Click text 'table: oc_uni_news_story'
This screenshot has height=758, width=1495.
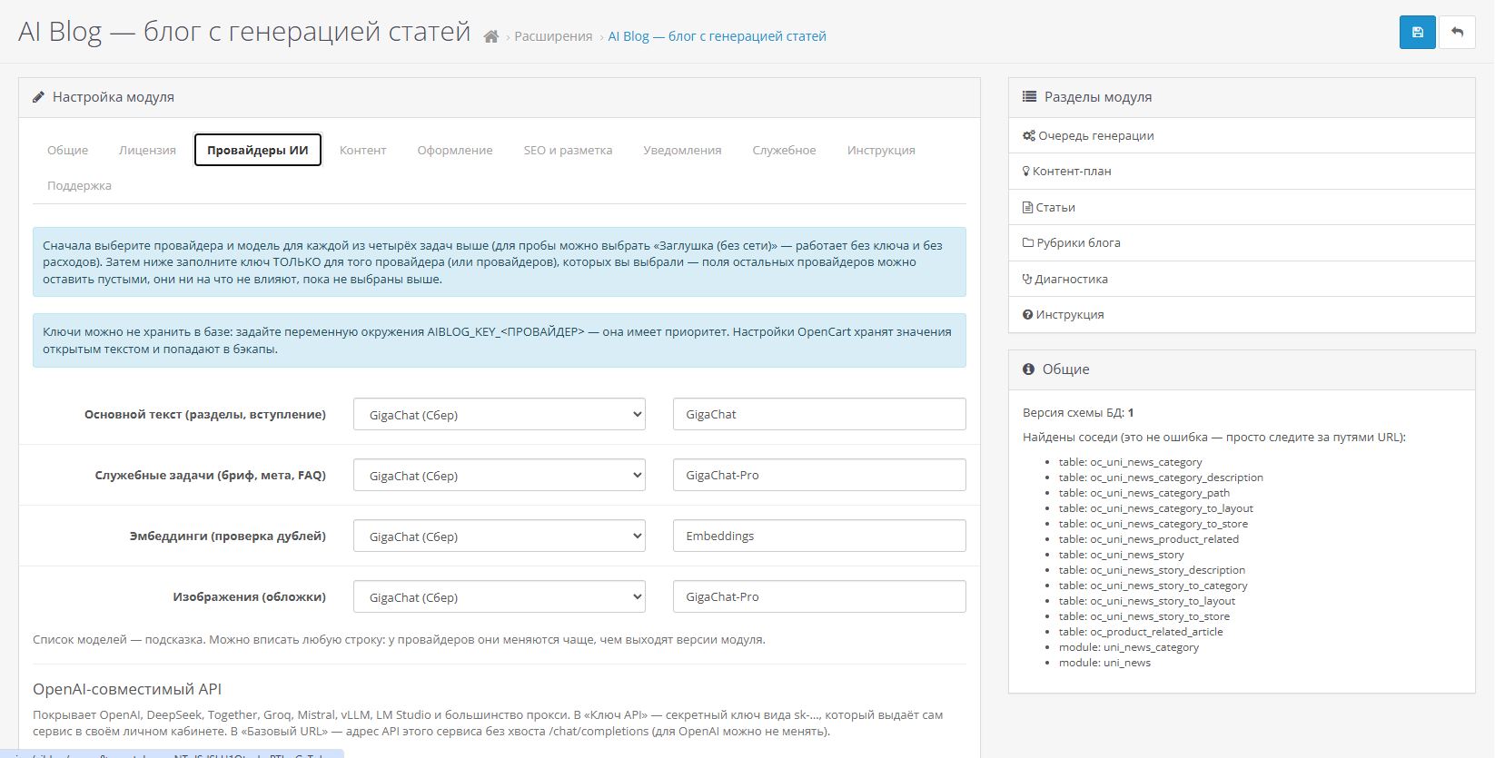tap(1121, 555)
